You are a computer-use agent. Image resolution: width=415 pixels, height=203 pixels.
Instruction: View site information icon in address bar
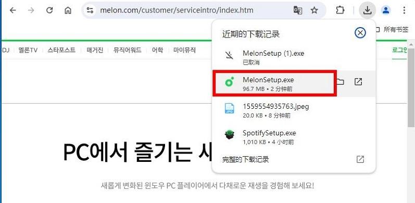coord(90,10)
